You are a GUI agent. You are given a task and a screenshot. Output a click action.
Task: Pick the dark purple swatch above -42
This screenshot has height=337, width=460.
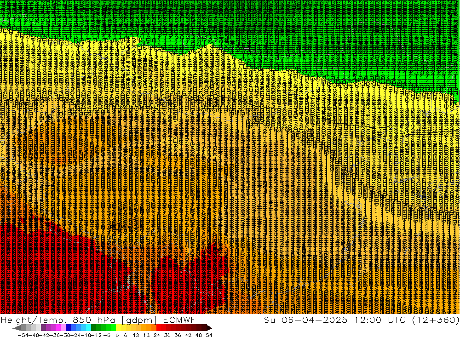pyautogui.click(x=43, y=328)
